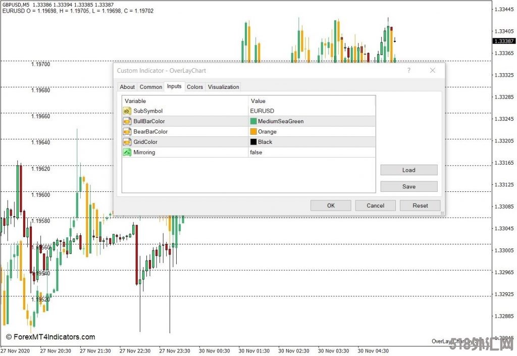Click the 27 Nov 20:30 time label
Screen dimensions: 517x356
pyautogui.click(x=56, y=351)
